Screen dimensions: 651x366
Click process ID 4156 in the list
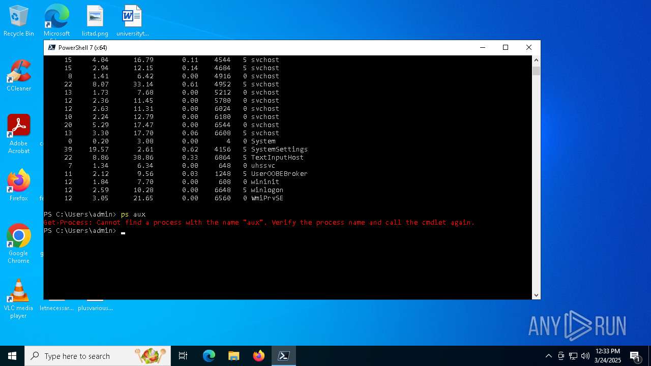(x=222, y=149)
